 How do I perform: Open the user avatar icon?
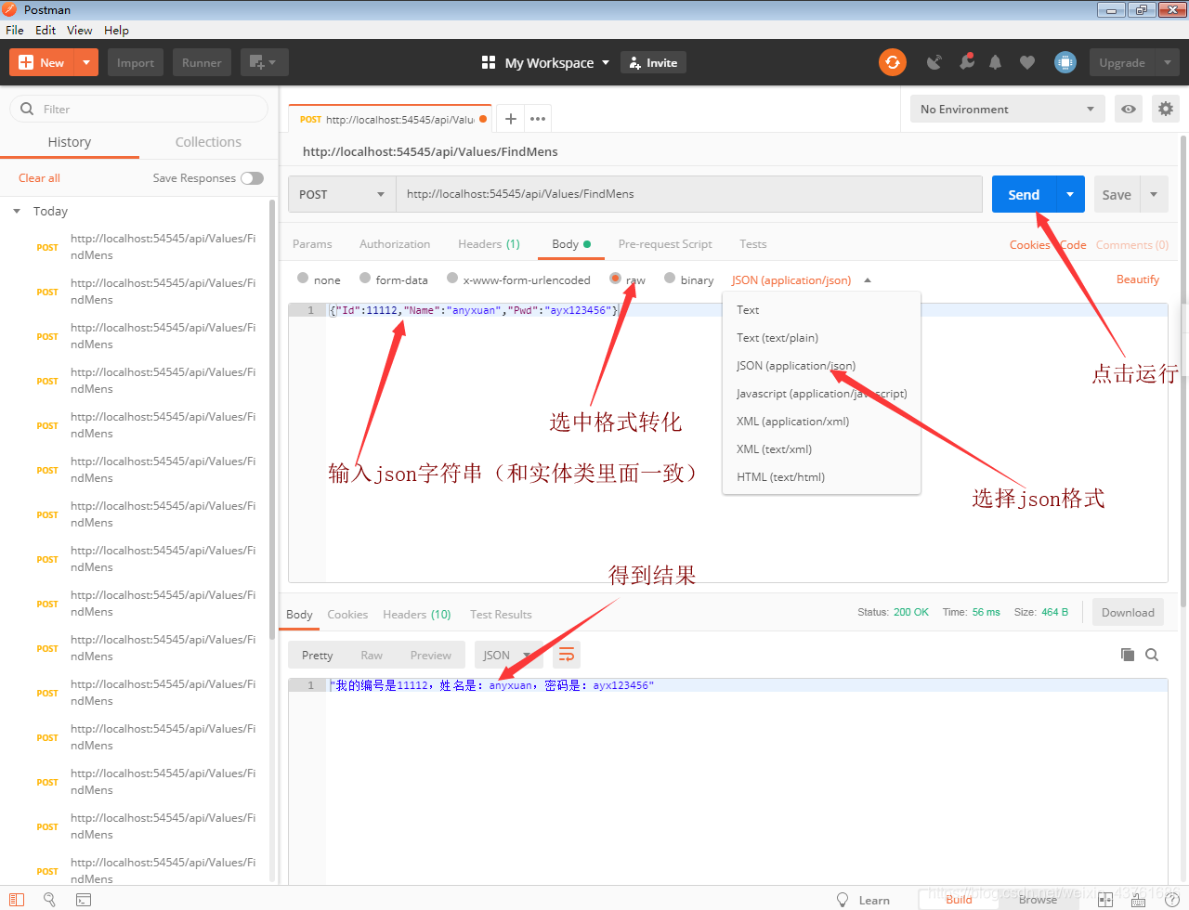1065,62
